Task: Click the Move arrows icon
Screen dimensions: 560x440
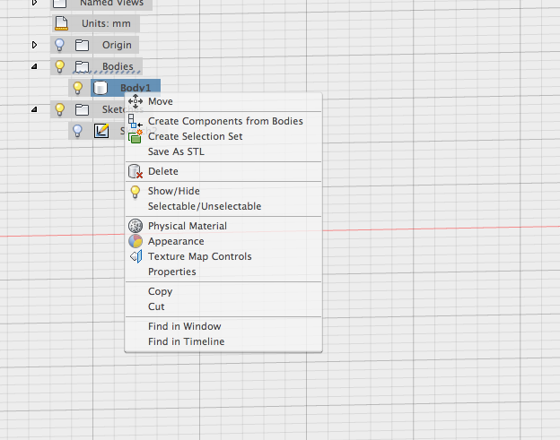Action: coord(136,101)
